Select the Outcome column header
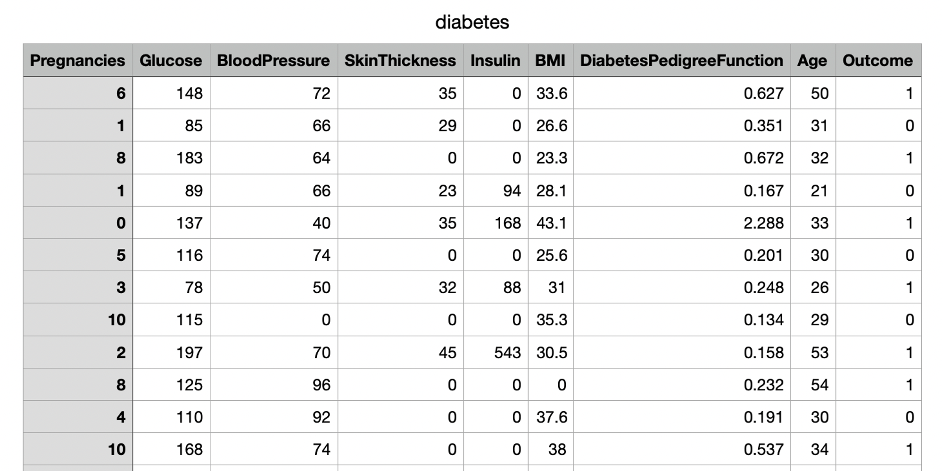This screenshot has height=471, width=943. coord(878,60)
